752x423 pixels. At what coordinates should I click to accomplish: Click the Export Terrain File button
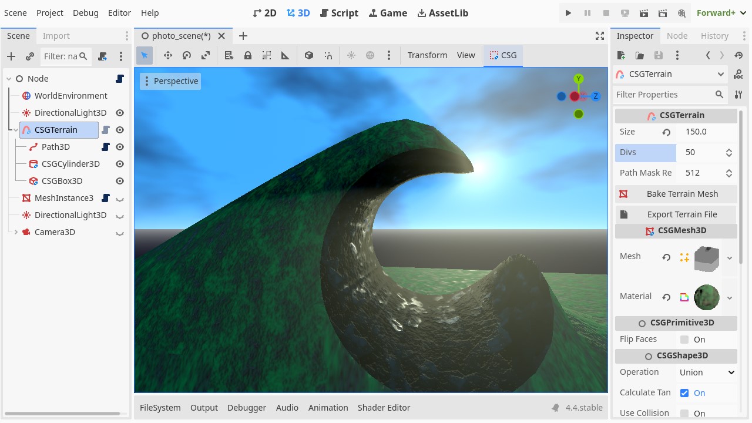[x=676, y=214]
